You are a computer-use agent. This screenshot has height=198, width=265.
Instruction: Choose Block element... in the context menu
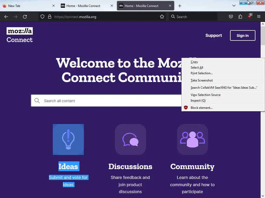(223, 108)
